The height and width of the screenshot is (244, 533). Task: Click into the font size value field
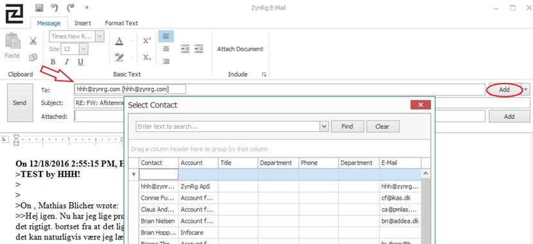pos(70,49)
